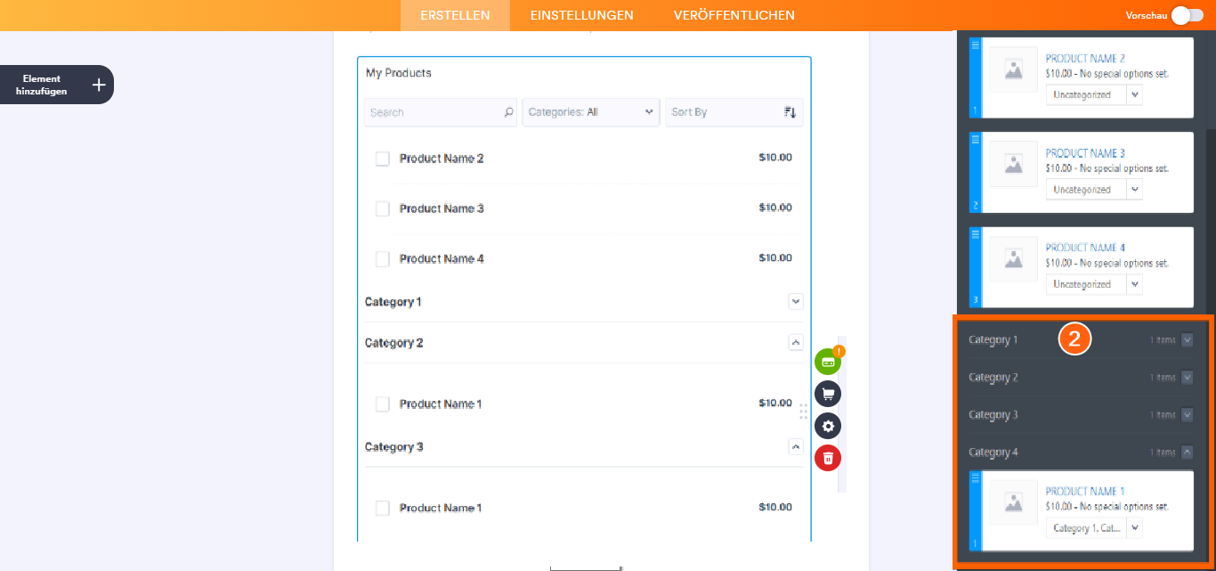The height and width of the screenshot is (571, 1216).
Task: Open the PRODUCT NAME 4 link in the side panel
Action: click(x=1085, y=248)
